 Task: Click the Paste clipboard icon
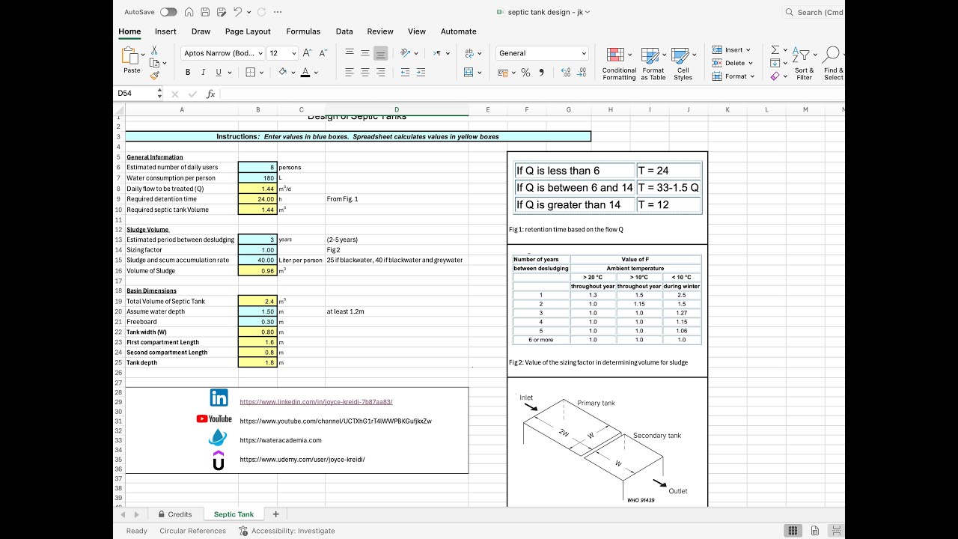pyautogui.click(x=131, y=55)
